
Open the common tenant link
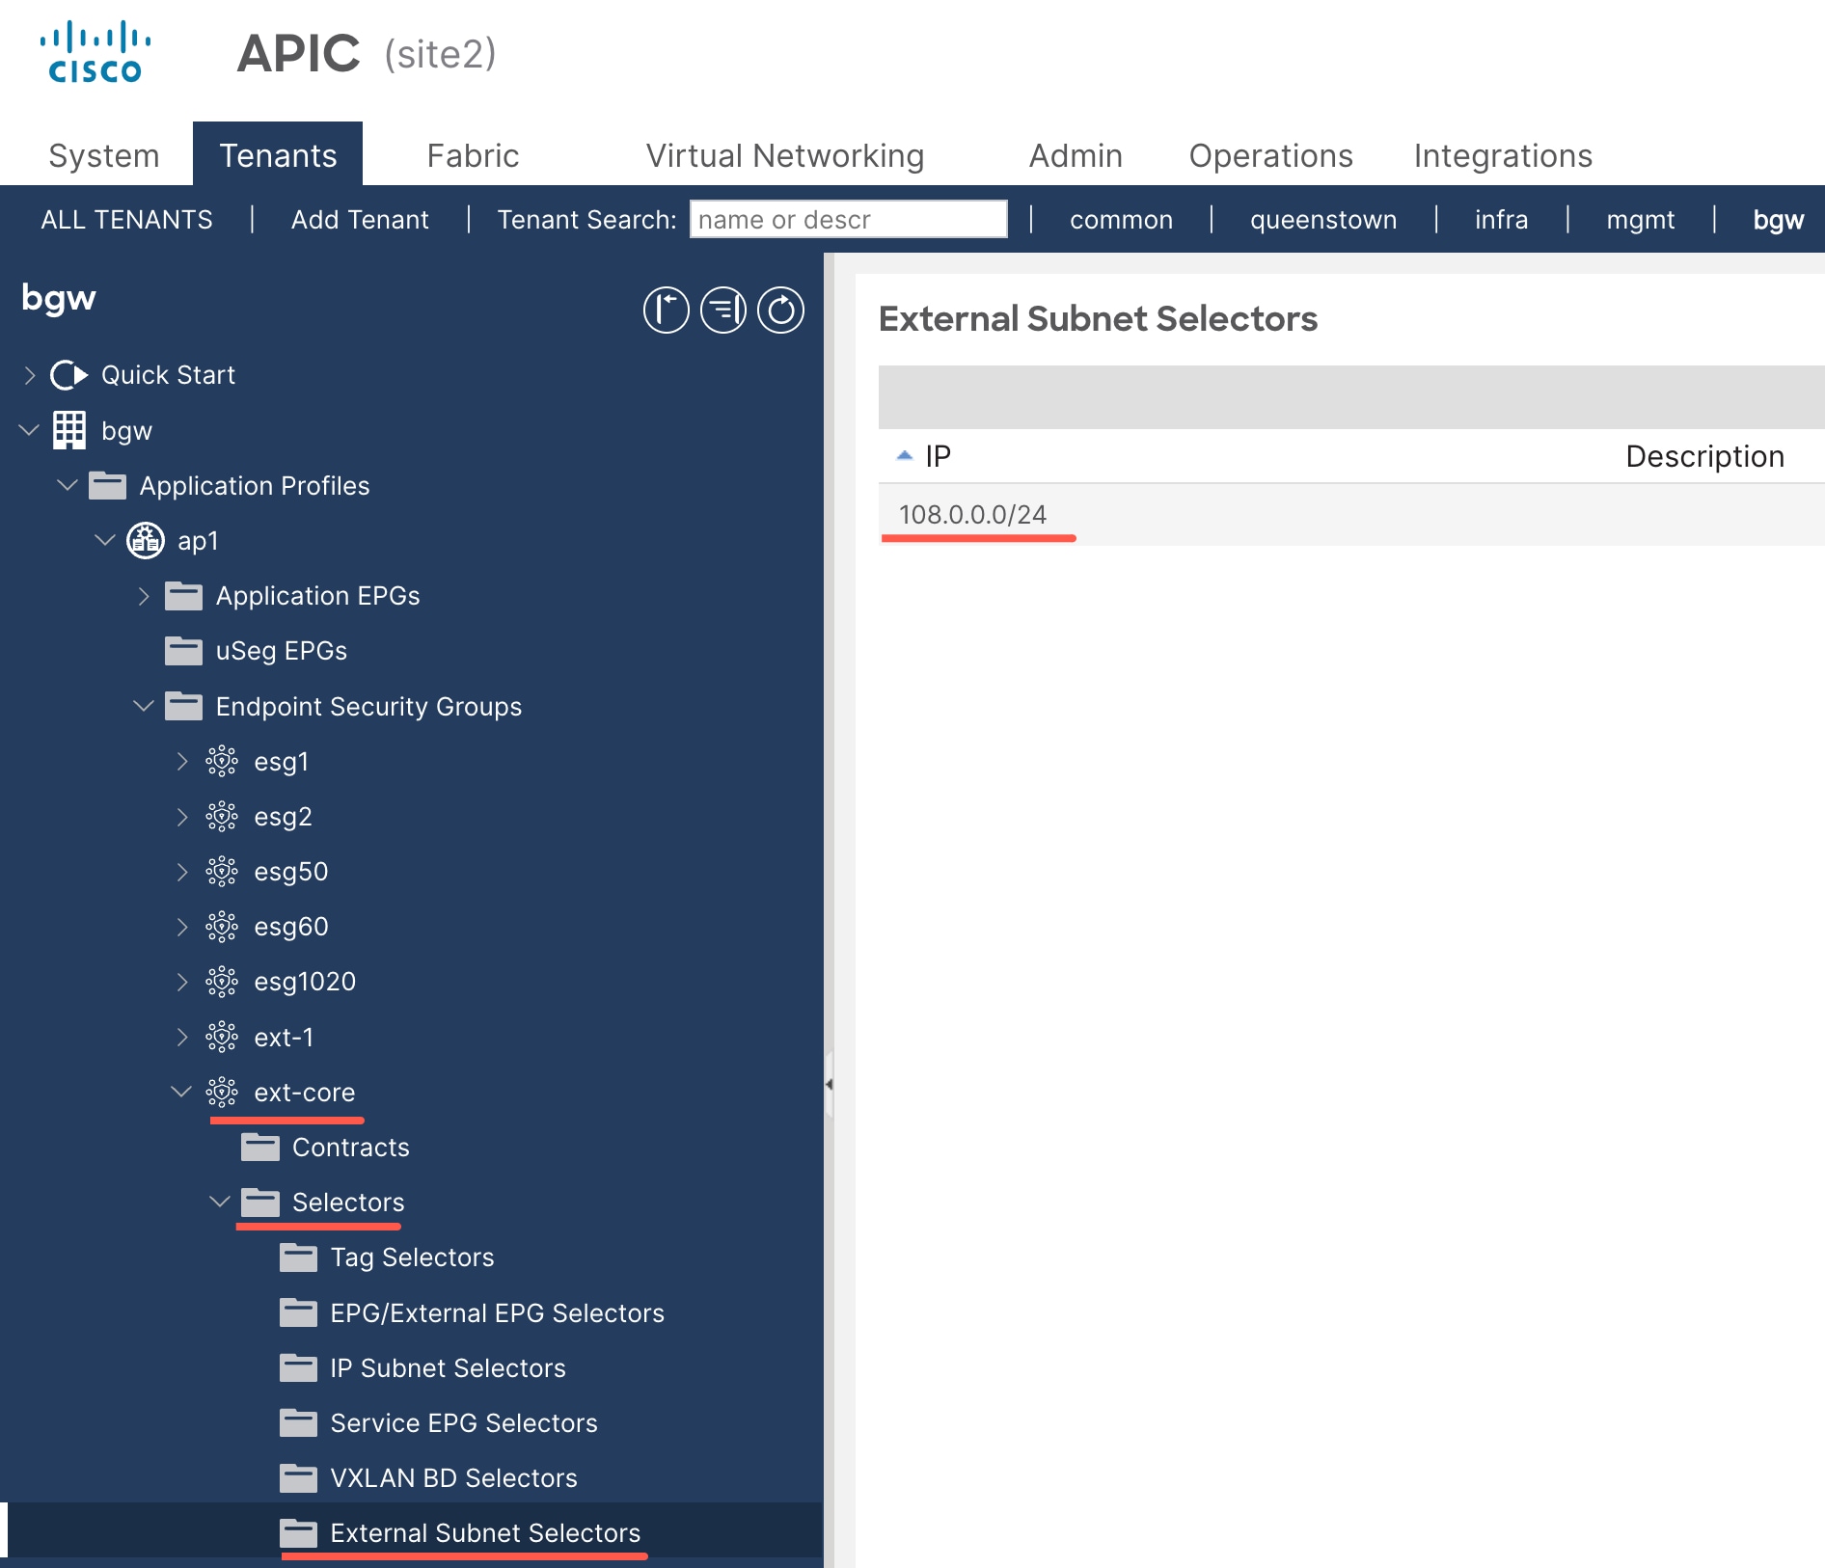tap(1121, 220)
